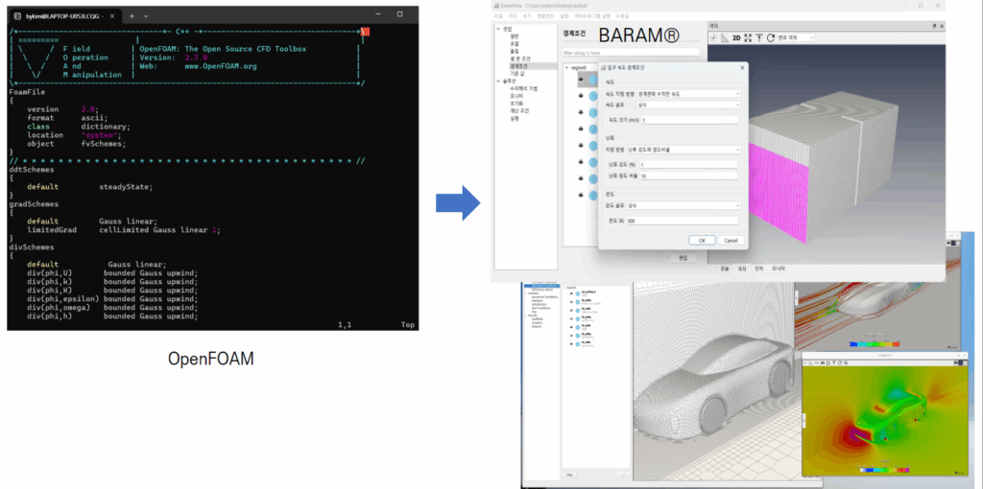Viewport: 983px width, 489px height.
Task: Open the 속도 지정 방법 dropdown
Action: point(688,93)
